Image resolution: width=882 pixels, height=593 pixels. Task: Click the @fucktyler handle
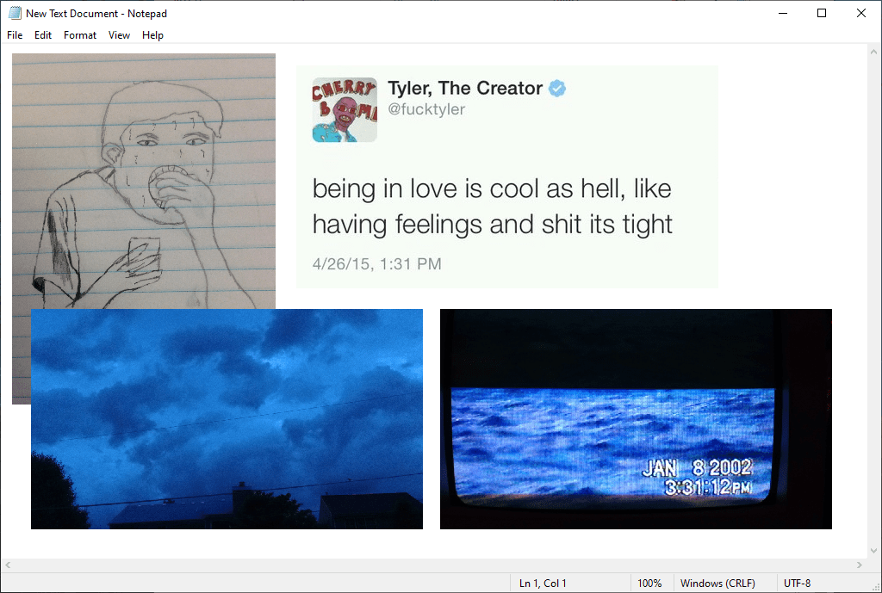(x=426, y=109)
